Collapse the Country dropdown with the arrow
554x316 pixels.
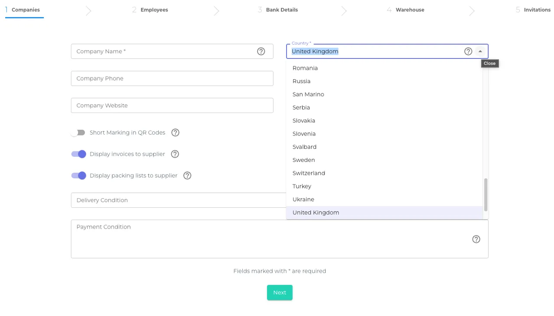[480, 52]
